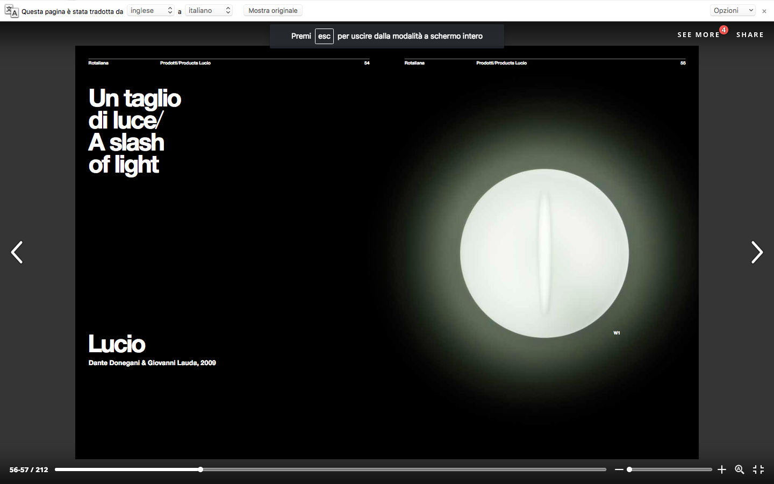Click the Mostra originale button
774x484 pixels.
click(273, 11)
